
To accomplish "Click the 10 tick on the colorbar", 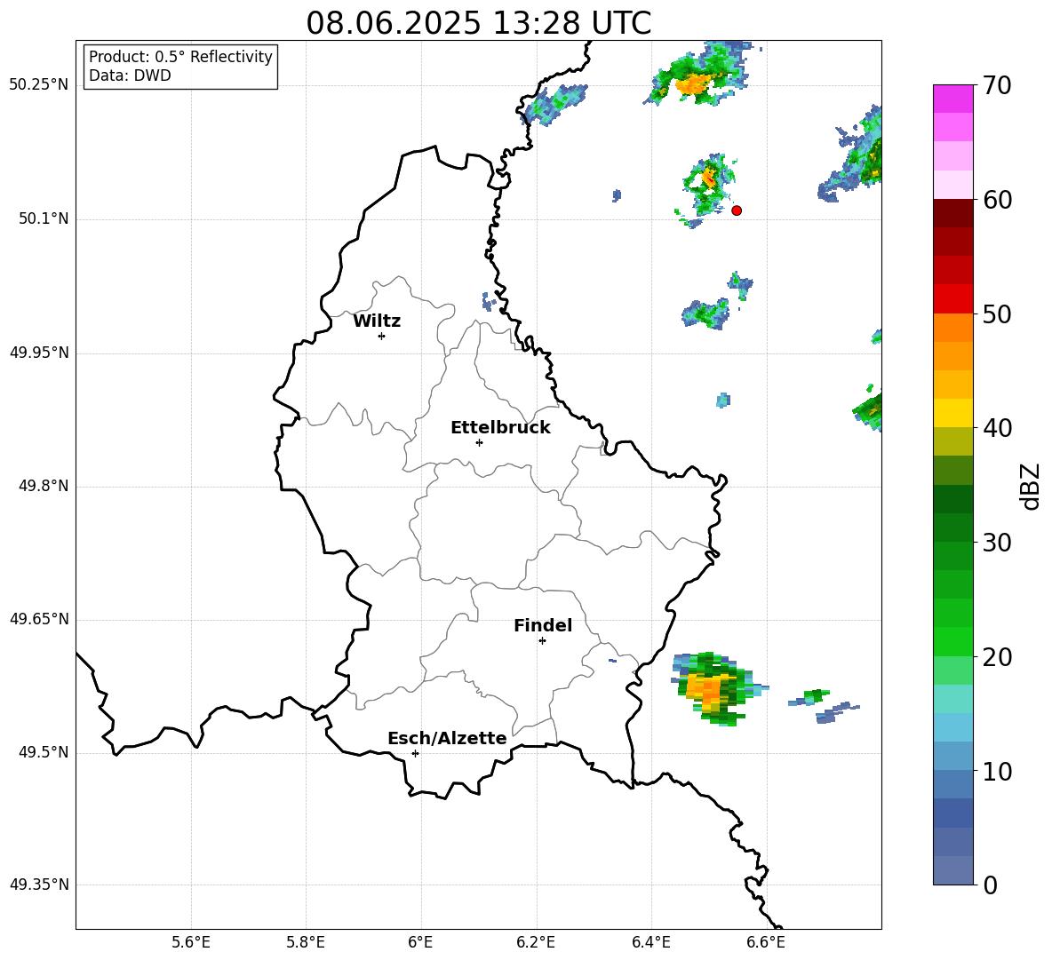I will point(997,771).
